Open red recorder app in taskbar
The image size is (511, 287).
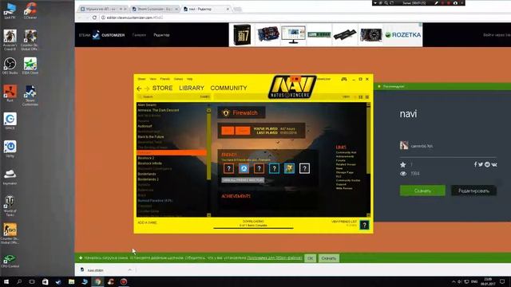(x=124, y=281)
